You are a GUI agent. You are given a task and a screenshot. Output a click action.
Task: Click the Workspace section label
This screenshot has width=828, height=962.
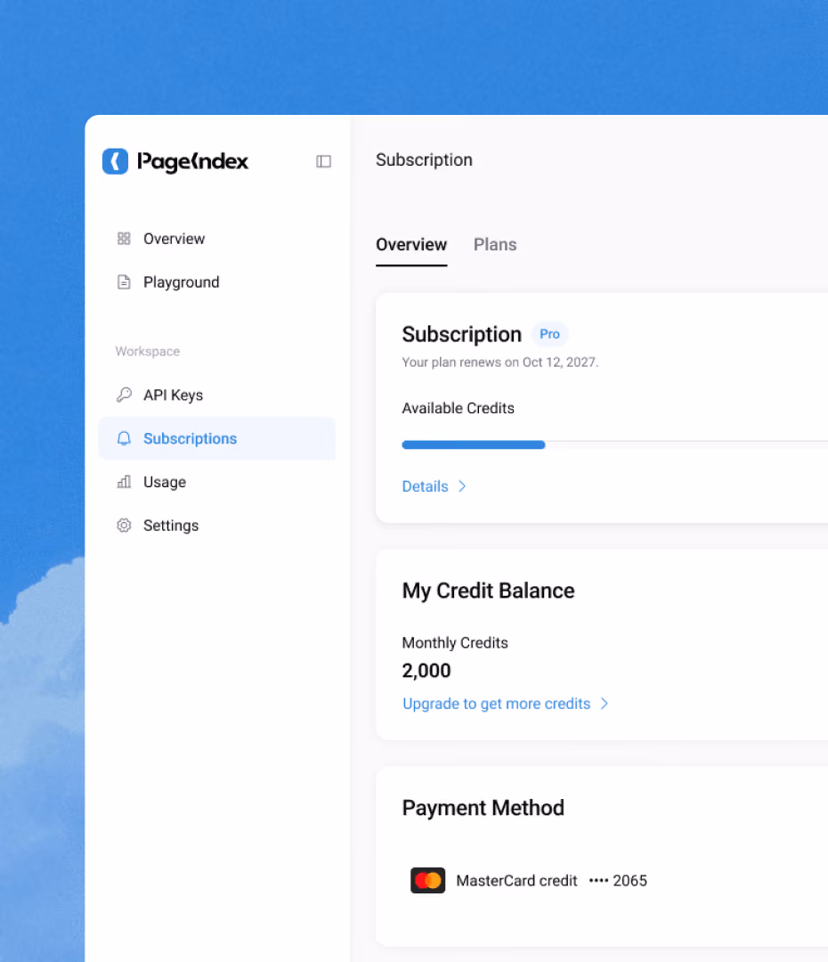click(x=148, y=352)
